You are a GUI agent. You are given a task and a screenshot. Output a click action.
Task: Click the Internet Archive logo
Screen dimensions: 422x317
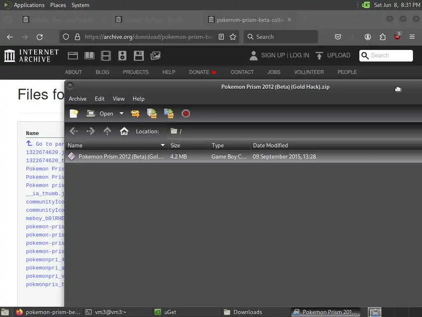coord(31,56)
